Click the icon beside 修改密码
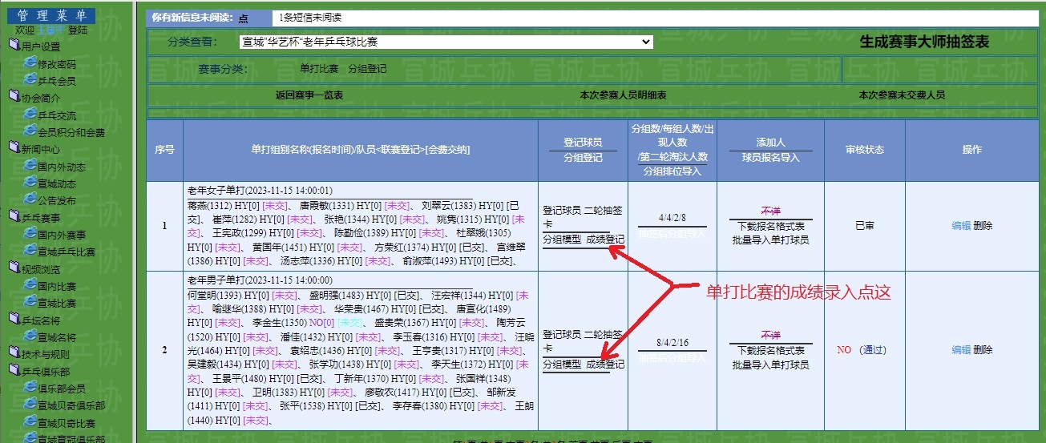Viewport: 1046px width, 443px height. (x=30, y=63)
